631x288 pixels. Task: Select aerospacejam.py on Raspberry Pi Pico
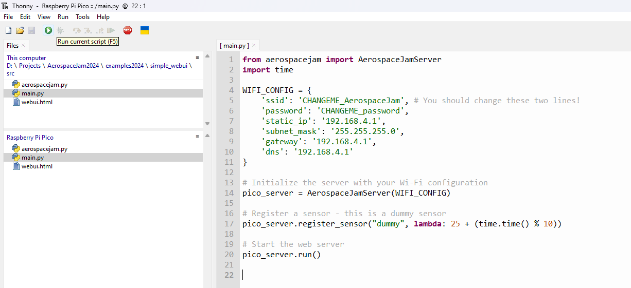44,149
